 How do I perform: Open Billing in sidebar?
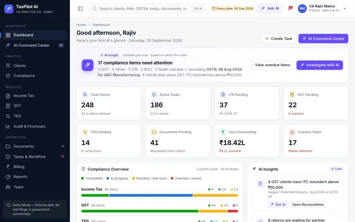[35, 166]
